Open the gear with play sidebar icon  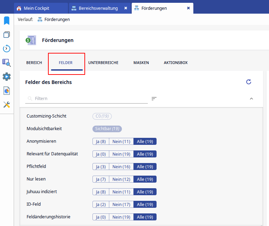click(x=7, y=77)
